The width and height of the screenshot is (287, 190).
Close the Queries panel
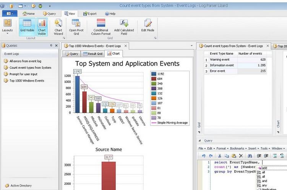pos(57,45)
